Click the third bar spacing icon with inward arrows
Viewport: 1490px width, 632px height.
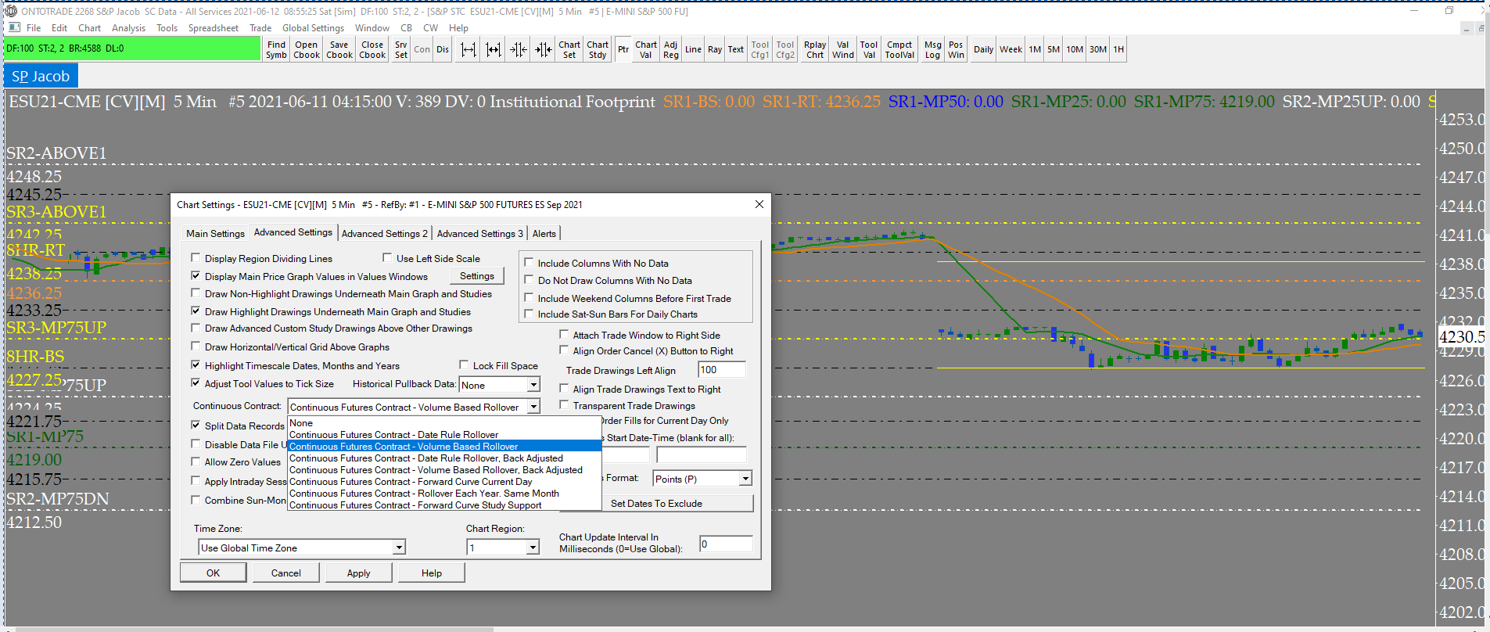pos(519,49)
